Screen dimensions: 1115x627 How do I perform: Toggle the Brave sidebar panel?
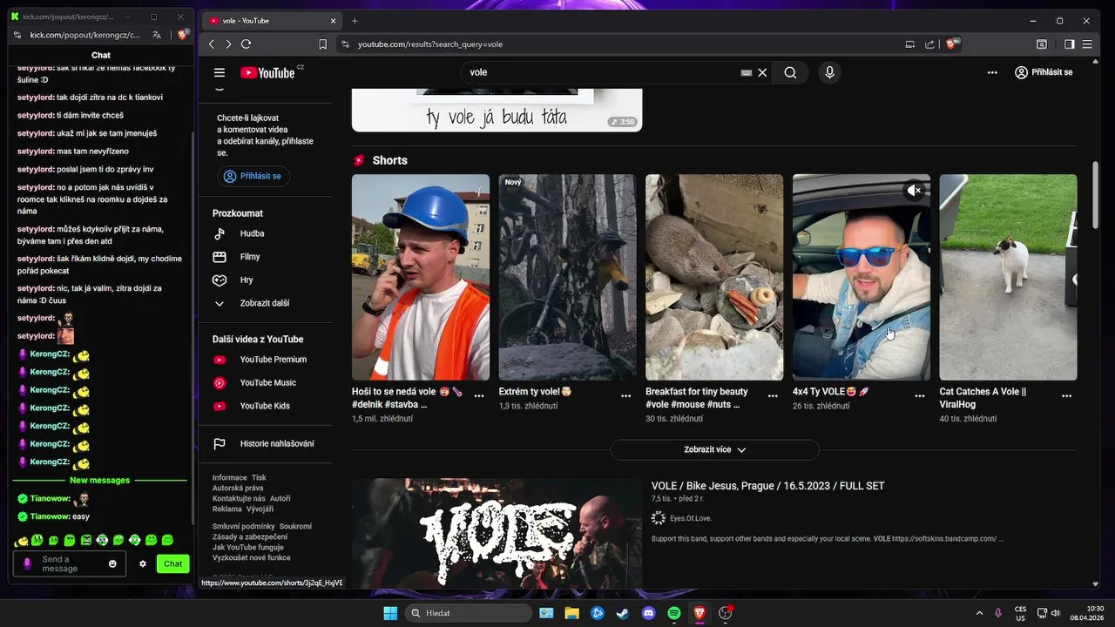pyautogui.click(x=1069, y=44)
